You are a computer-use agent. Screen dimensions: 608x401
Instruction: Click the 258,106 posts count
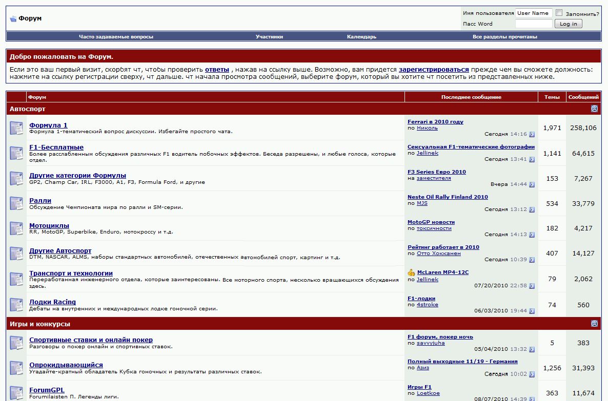(583, 128)
